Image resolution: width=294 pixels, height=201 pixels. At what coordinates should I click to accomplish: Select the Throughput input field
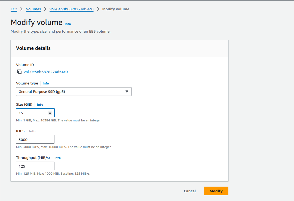point(35,166)
